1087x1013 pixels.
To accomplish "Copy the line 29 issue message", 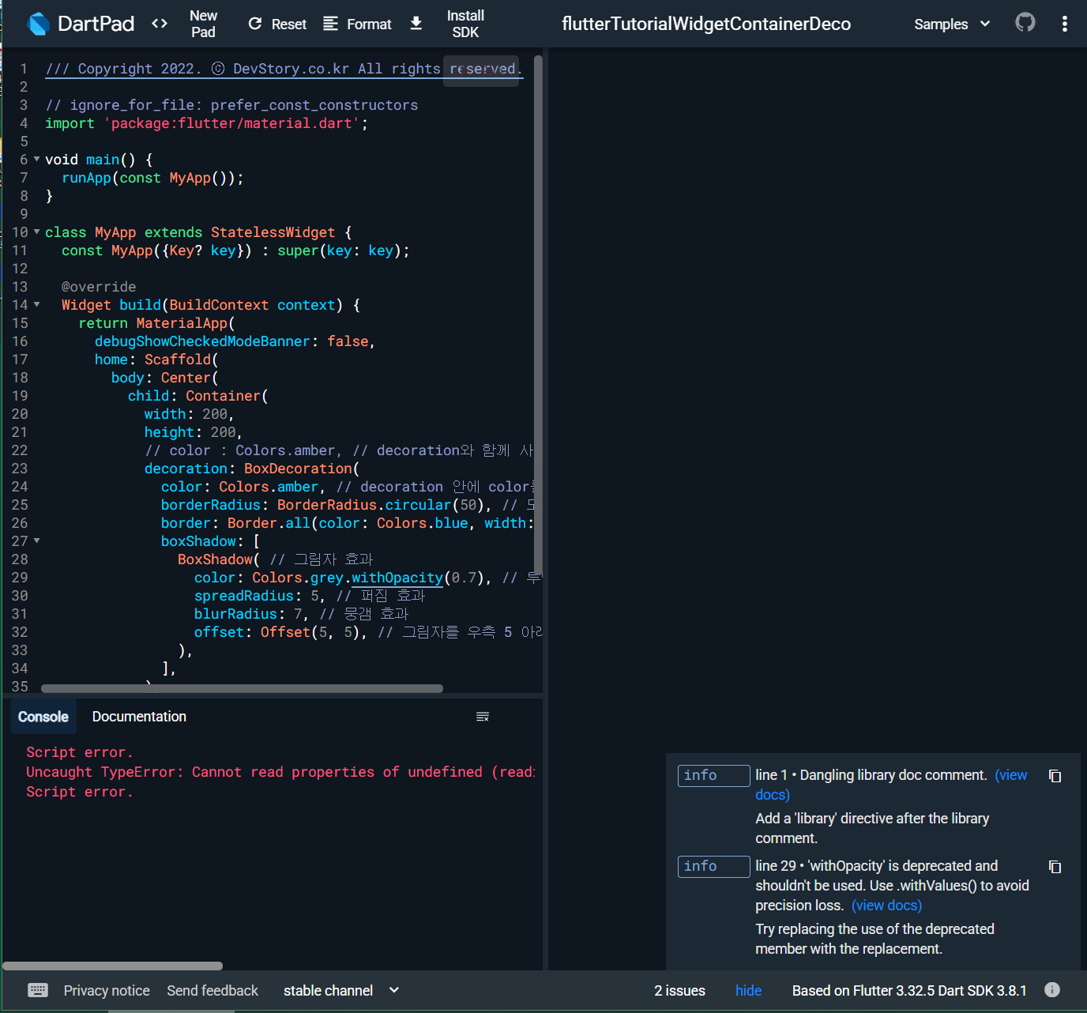I will tap(1055, 867).
